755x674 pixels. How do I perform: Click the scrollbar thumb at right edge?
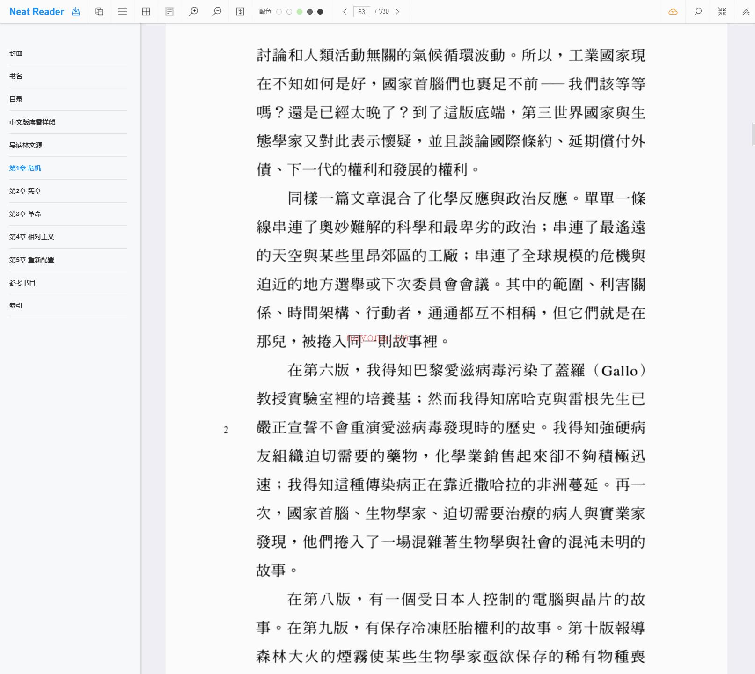tap(753, 134)
